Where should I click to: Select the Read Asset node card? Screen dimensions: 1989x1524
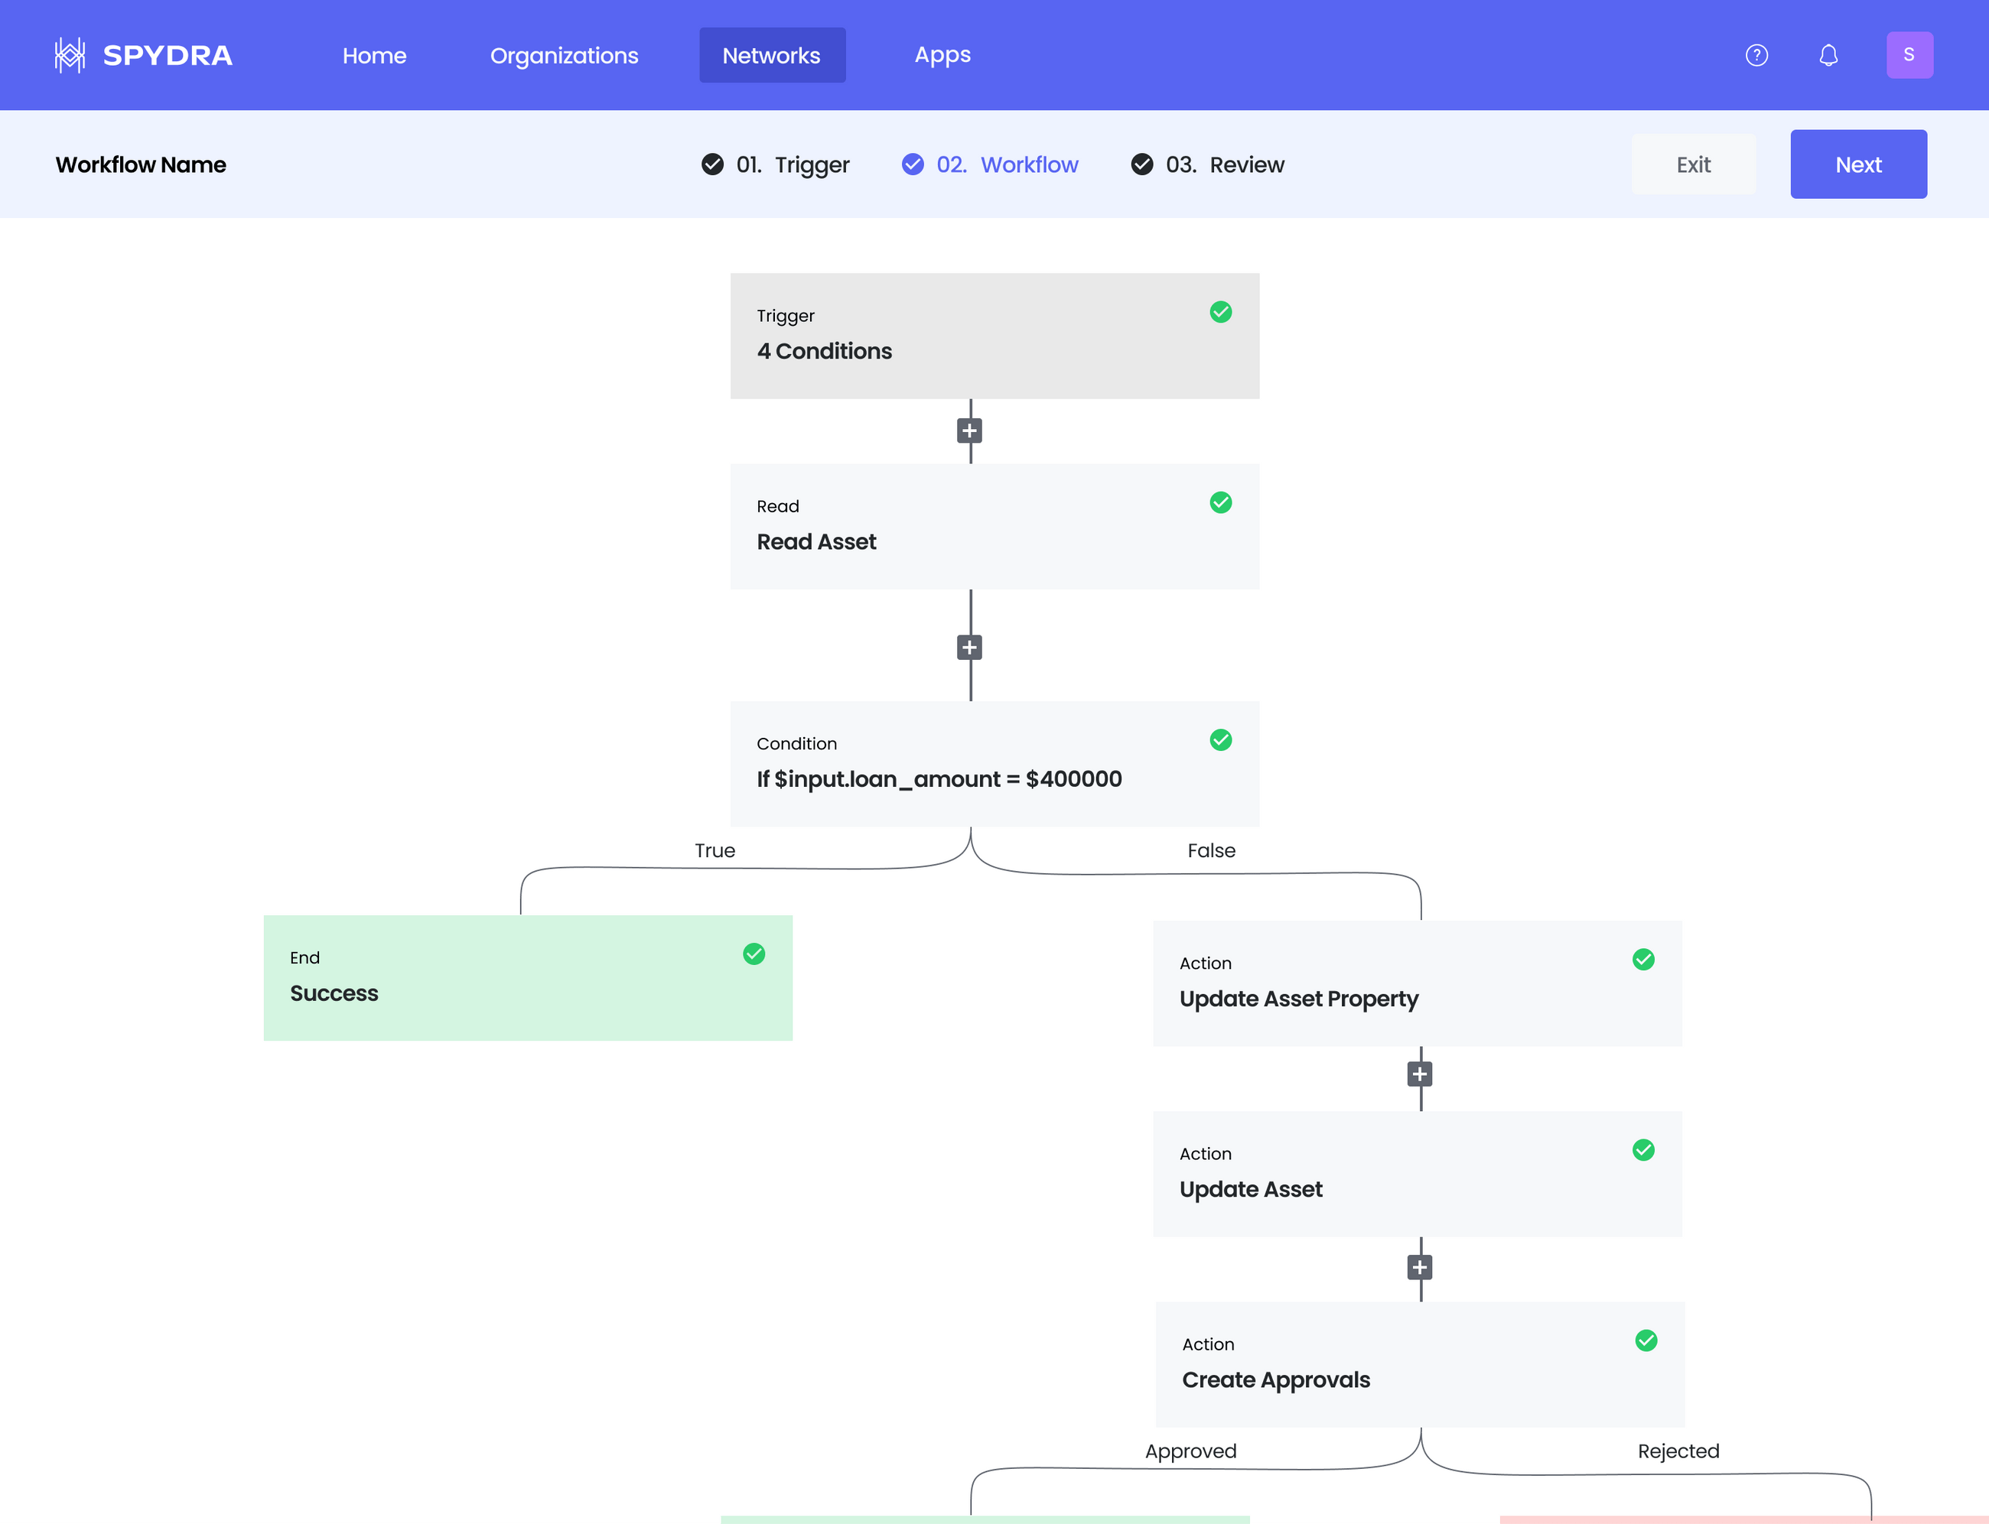pos(994,526)
